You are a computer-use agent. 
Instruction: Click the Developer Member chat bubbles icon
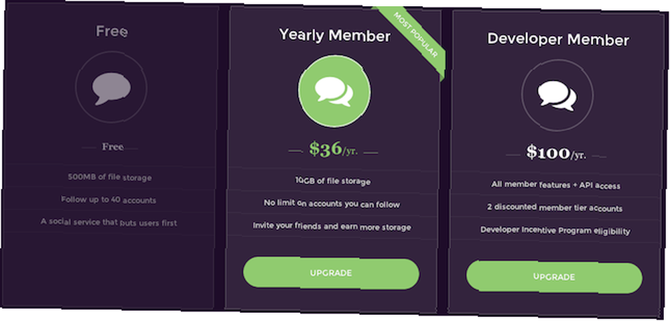click(x=557, y=95)
